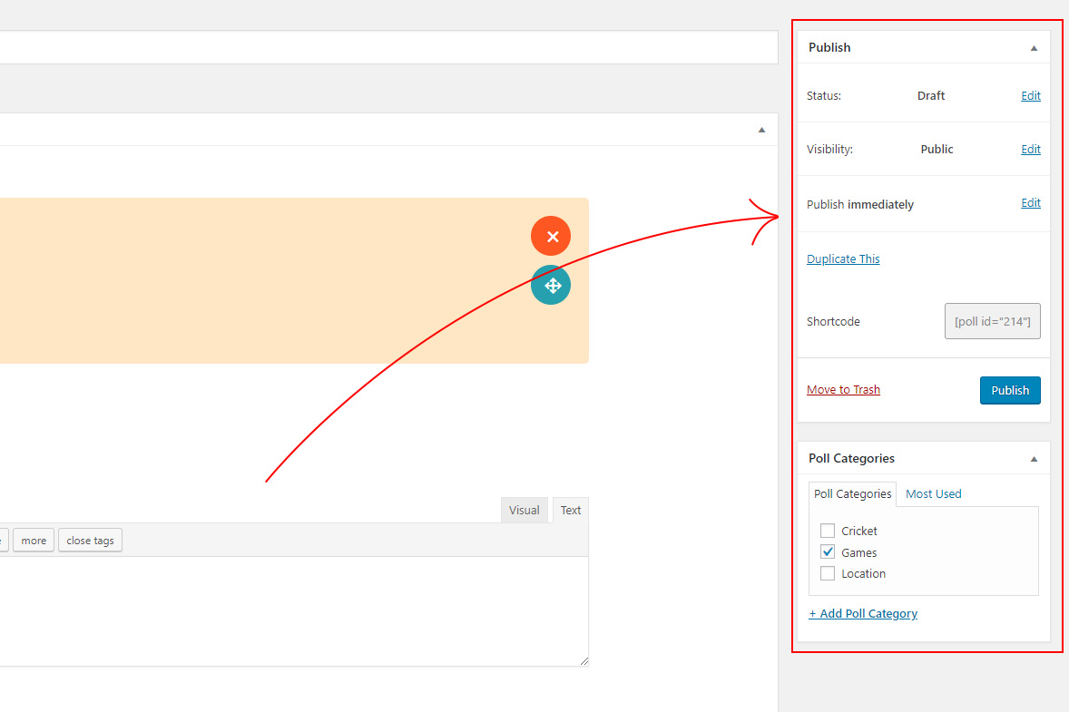Switch to the Visual editor tab
The height and width of the screenshot is (712, 1069).
click(x=524, y=510)
